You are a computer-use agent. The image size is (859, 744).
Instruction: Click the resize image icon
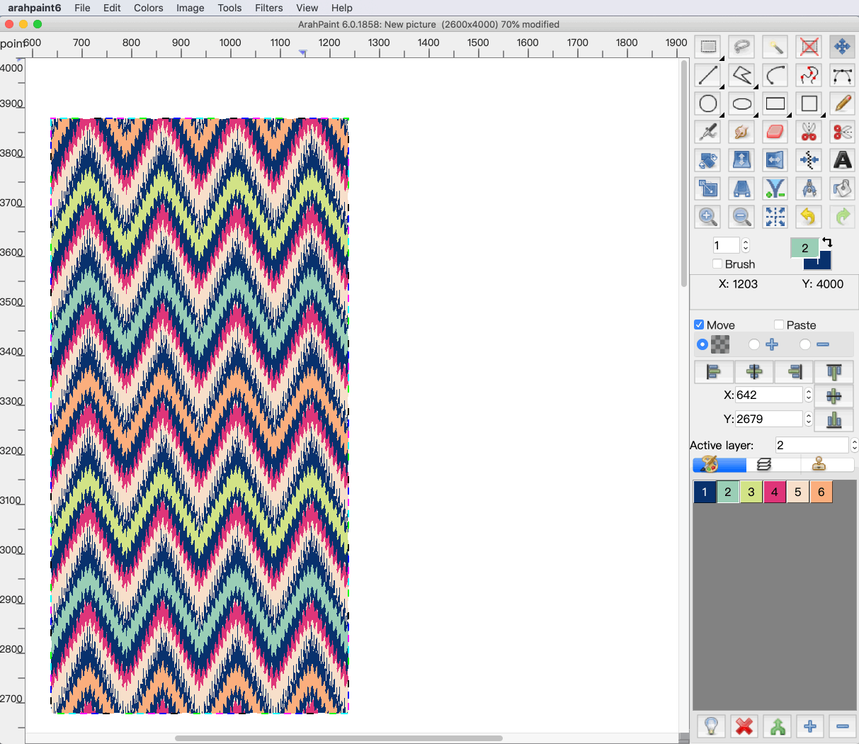click(x=707, y=188)
